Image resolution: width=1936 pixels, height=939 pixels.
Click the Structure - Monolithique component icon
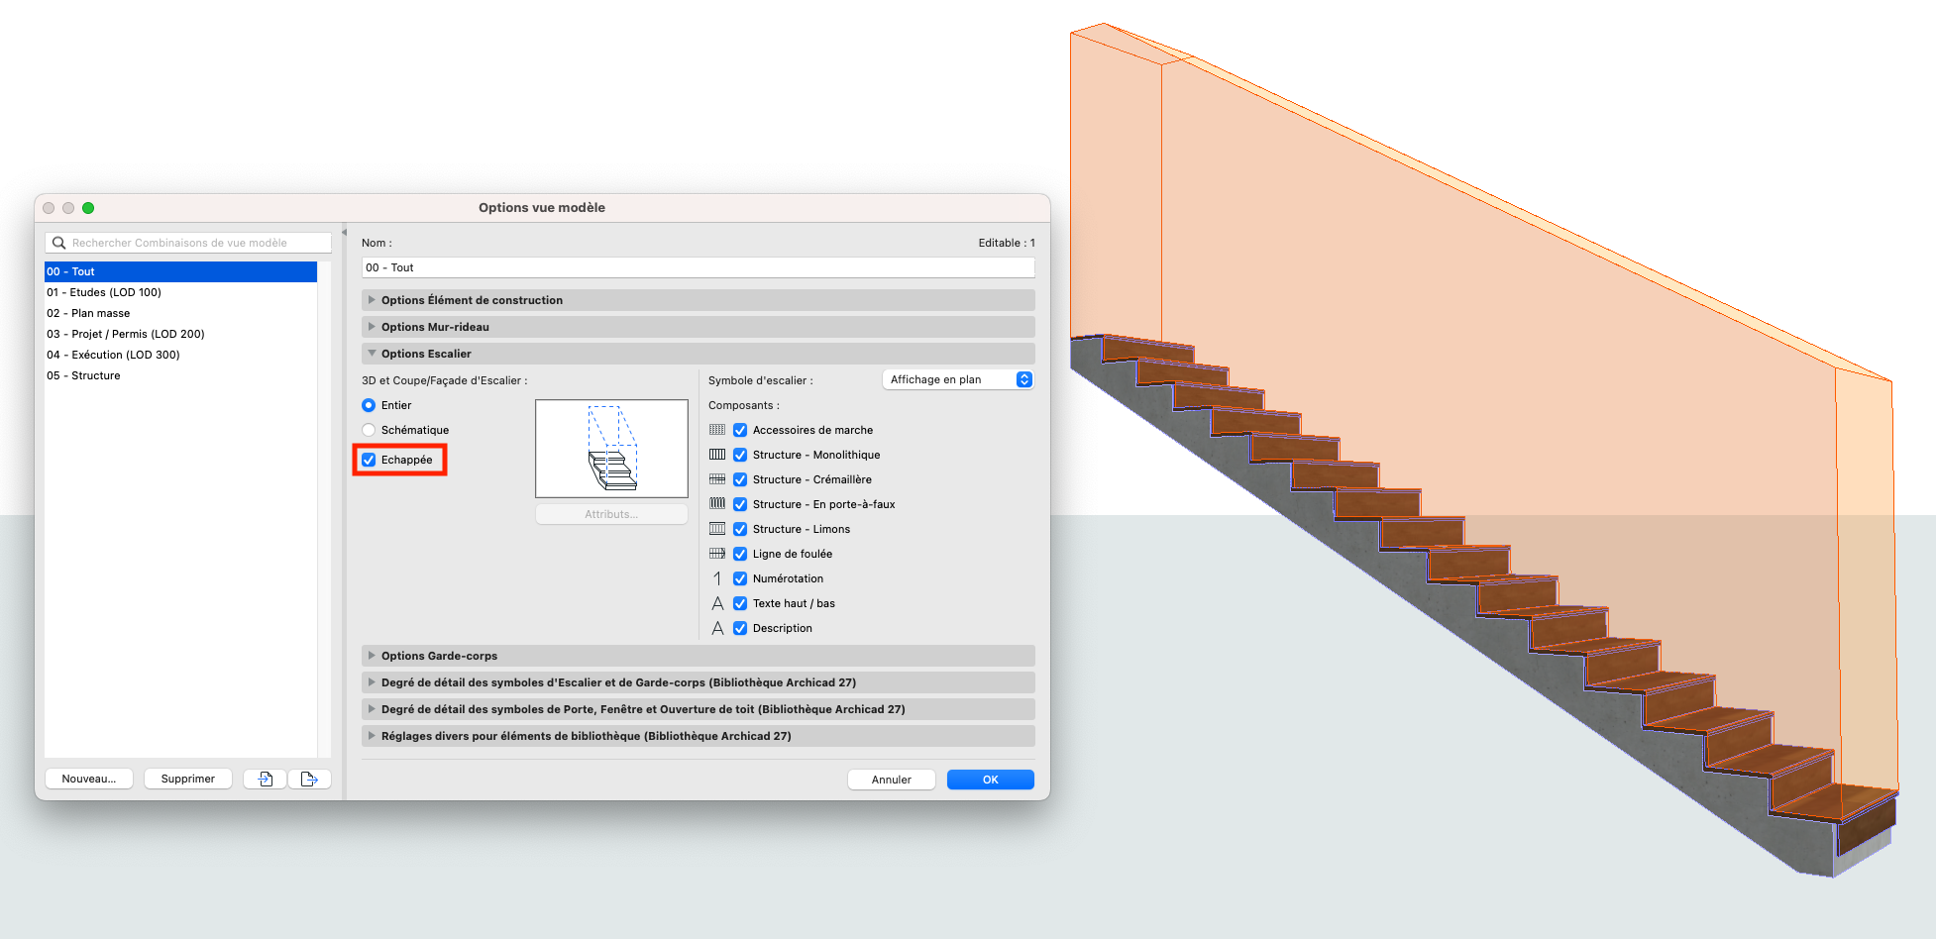[717, 455]
